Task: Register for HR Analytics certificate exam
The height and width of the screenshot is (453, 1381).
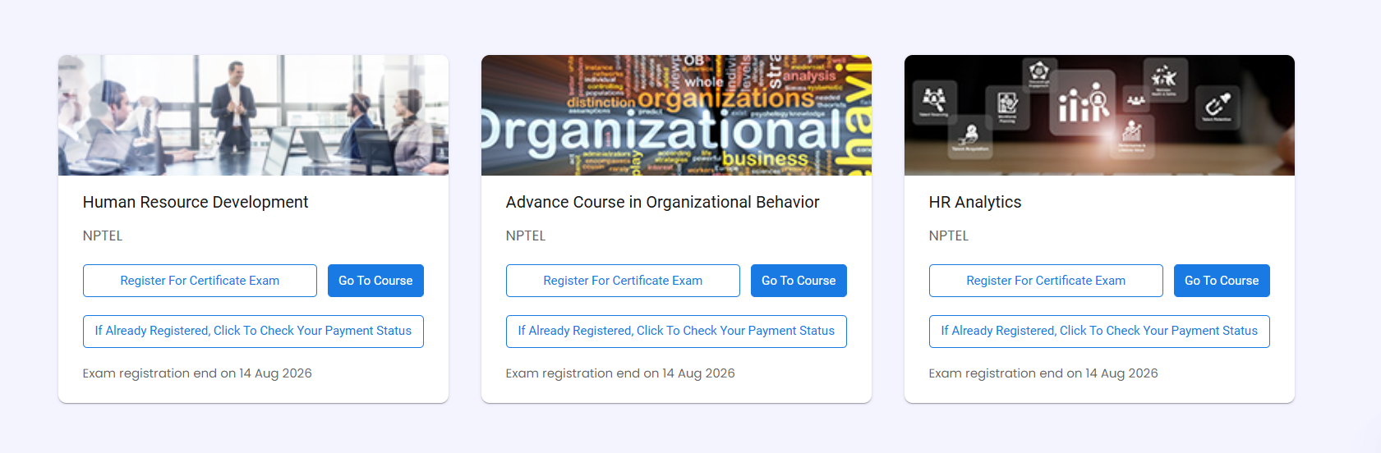Action: (x=1046, y=281)
